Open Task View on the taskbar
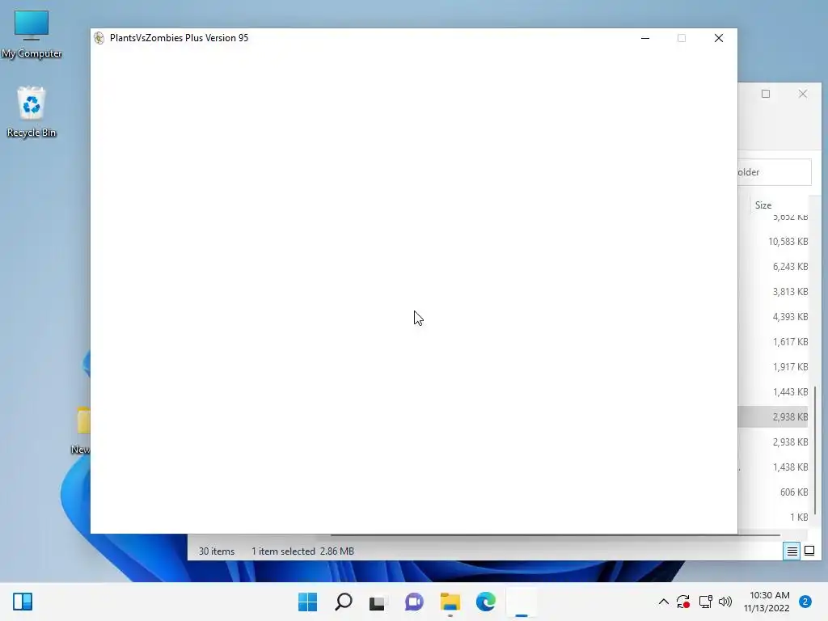Viewport: 828px width, 621px height. (378, 602)
